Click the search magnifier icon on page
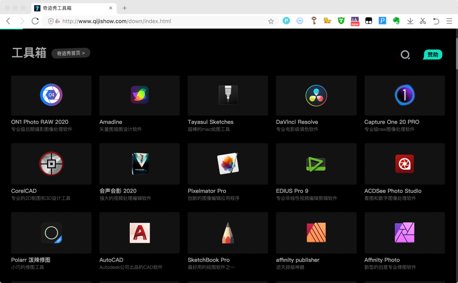Viewport: 458px width, 283px height. click(405, 55)
